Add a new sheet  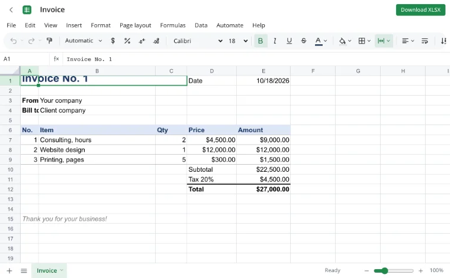(x=9, y=270)
